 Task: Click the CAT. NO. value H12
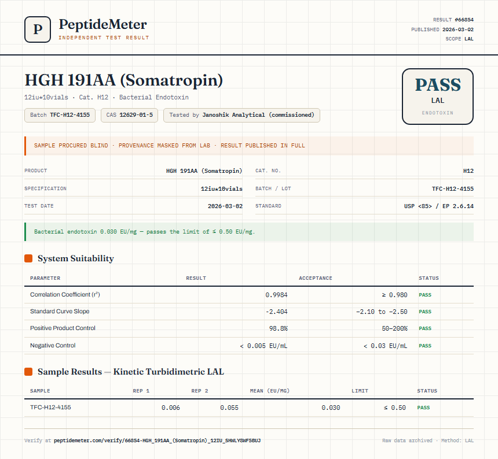pos(468,171)
